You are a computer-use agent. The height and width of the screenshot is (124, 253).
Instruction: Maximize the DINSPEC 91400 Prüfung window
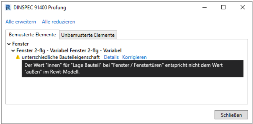pos(223,8)
